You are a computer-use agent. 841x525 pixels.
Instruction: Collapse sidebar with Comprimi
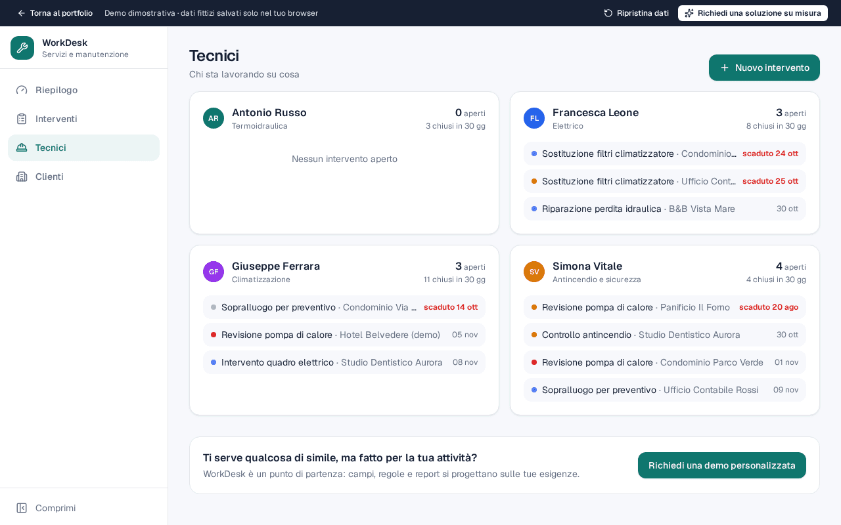tap(83, 508)
